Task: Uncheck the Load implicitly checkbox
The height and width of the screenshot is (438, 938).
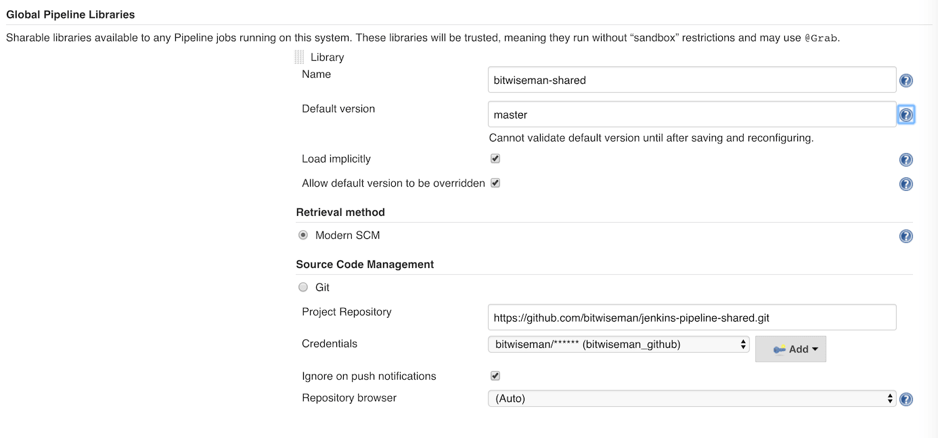Action: [495, 158]
